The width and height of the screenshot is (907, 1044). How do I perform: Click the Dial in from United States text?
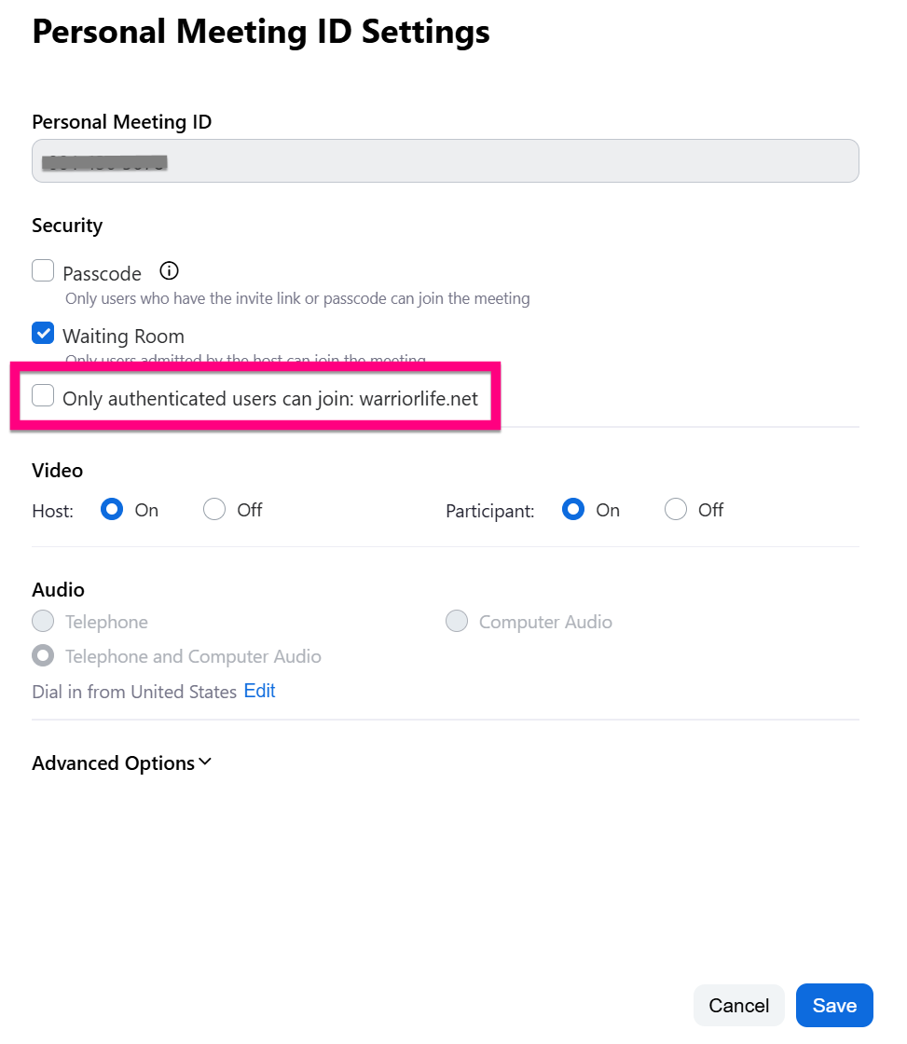pos(134,692)
